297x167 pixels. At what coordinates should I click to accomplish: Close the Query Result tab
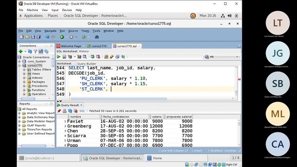coord(81,105)
